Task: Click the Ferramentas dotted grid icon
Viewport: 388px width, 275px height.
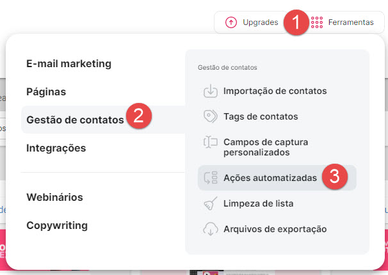Action: click(x=316, y=22)
